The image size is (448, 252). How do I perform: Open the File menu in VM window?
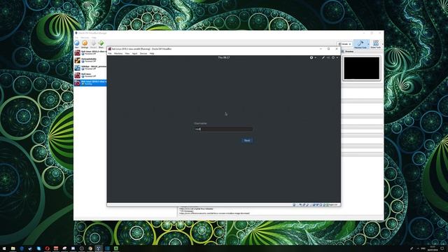click(x=110, y=53)
